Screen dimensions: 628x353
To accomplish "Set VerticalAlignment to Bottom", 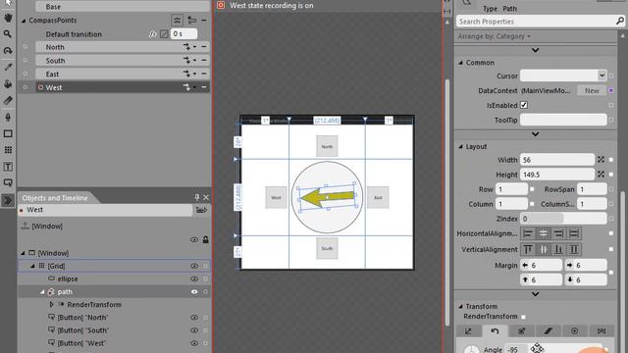I will point(558,249).
